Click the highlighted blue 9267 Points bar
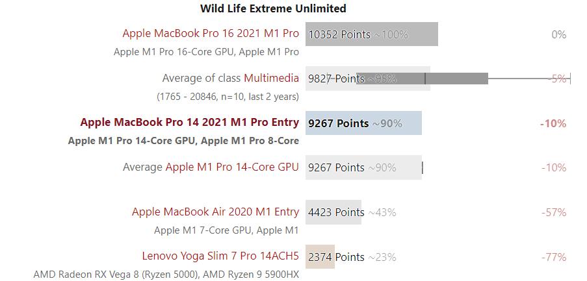Screen dimensions: 587x281 point(363,123)
